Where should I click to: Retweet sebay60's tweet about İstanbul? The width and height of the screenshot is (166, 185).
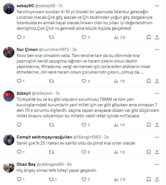(x=51, y=37)
